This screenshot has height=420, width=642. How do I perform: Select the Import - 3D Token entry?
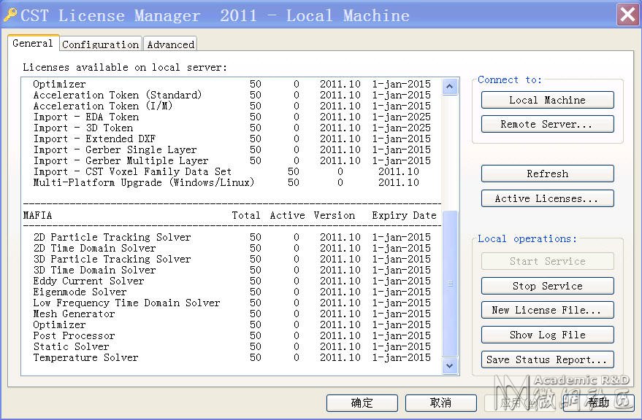tap(232, 128)
